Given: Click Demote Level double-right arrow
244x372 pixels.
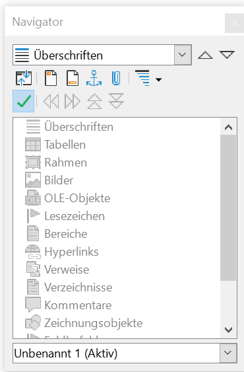Looking at the screenshot, I should click(x=73, y=101).
